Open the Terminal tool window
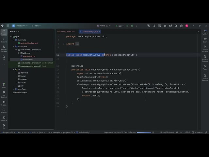209x157 pixels. [x=4, y=119]
